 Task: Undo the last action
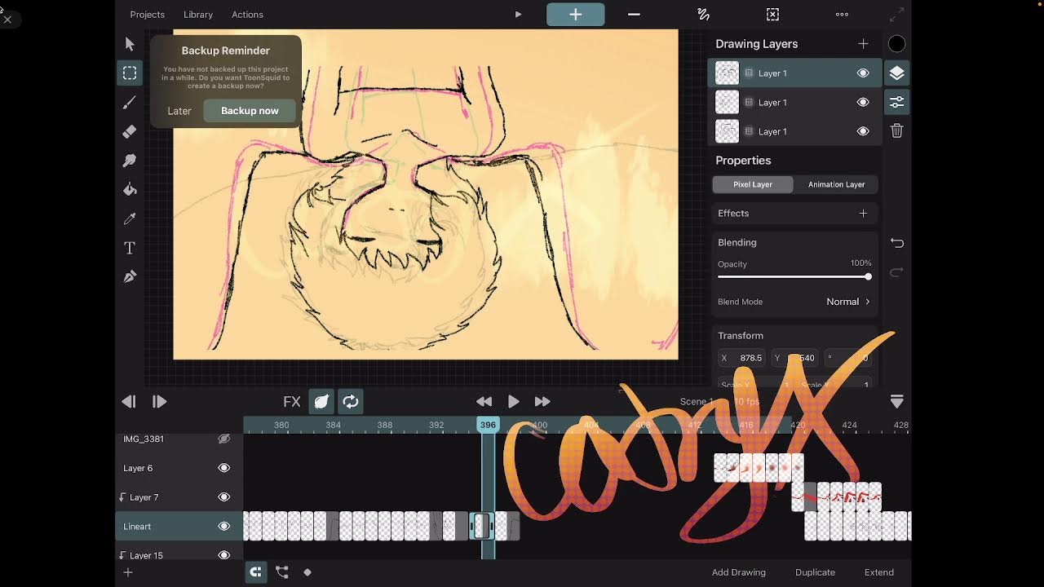(896, 243)
